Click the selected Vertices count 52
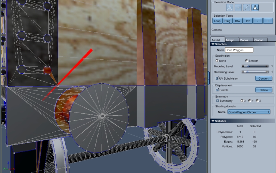This screenshot has width=276, height=173. coord(254,146)
